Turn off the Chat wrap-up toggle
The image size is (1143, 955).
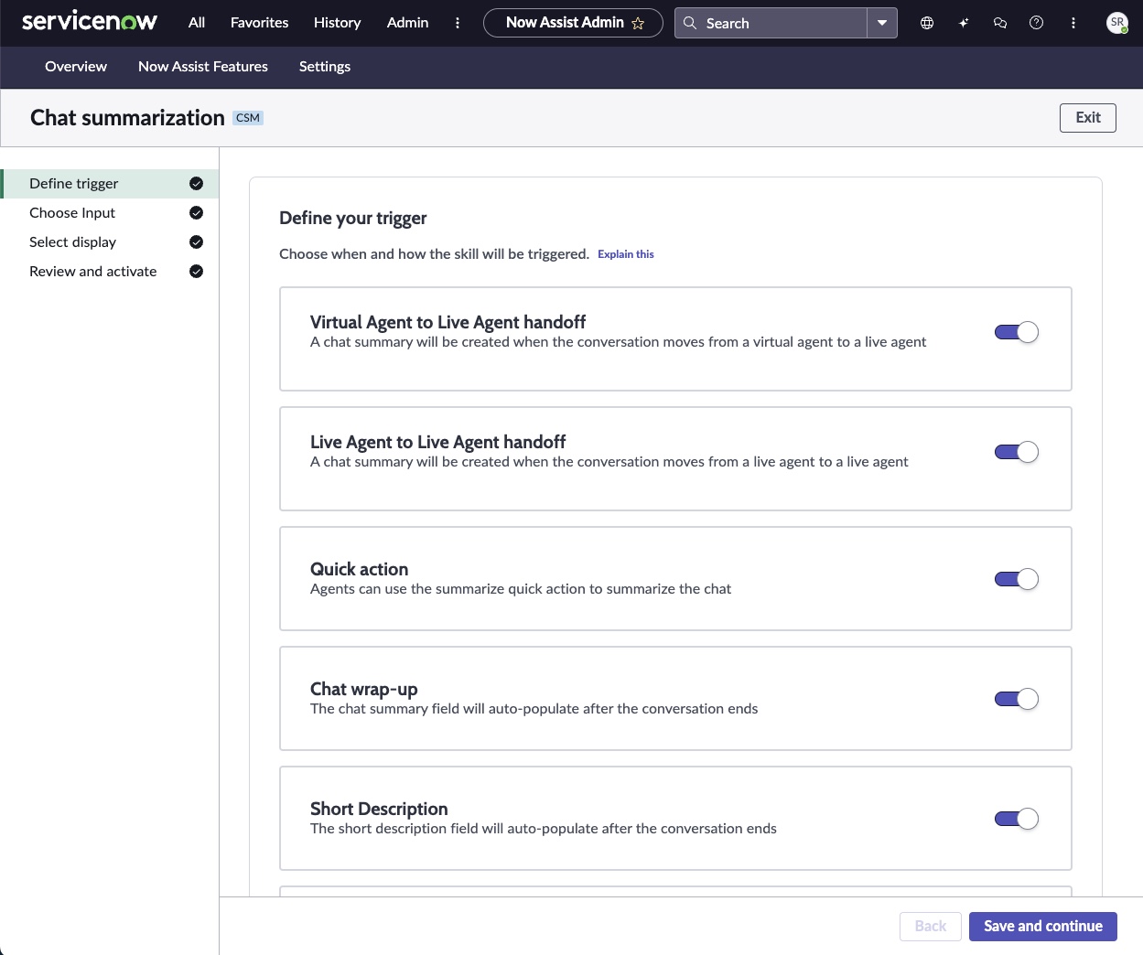coord(1017,699)
